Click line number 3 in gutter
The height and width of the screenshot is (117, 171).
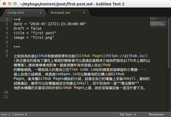7,28
